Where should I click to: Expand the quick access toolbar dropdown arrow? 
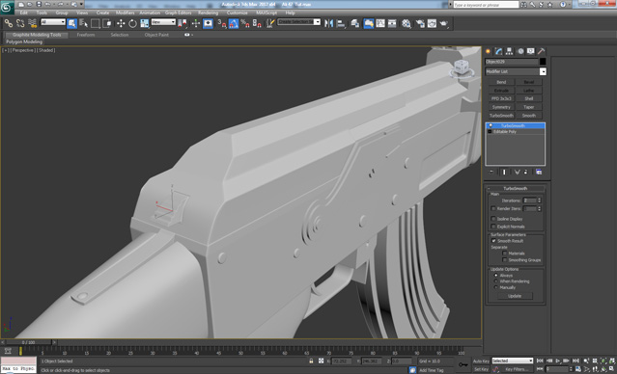click(x=81, y=4)
